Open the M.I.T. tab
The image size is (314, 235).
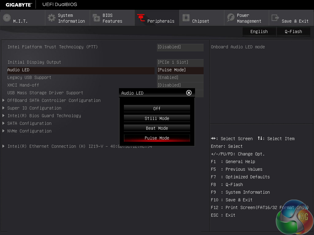[23, 18]
